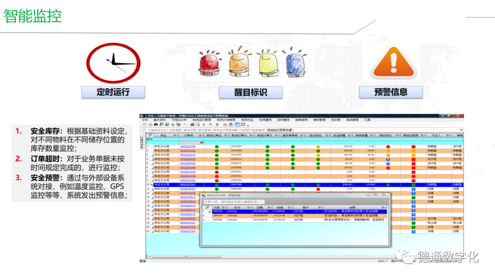
Task: Click the binoculars search toolbar icon
Action: pyautogui.click(x=156, y=124)
